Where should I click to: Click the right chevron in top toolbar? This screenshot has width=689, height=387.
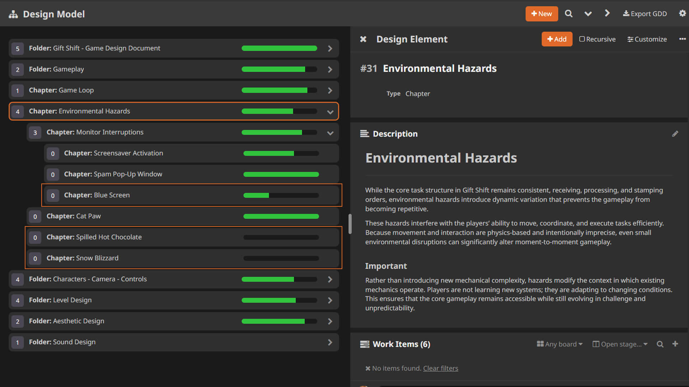coord(607,13)
